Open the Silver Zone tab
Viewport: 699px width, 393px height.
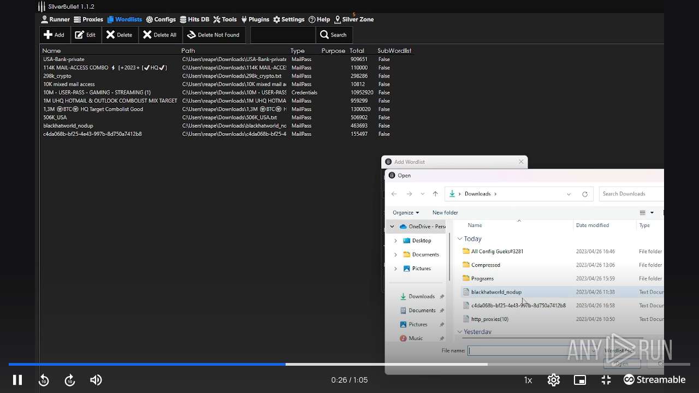[x=354, y=19]
